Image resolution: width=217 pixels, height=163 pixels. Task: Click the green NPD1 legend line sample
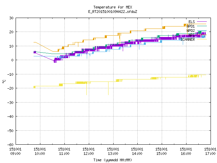point(202,26)
